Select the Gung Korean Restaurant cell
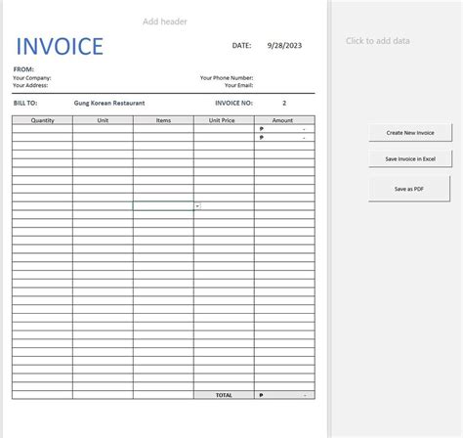The image size is (463, 438). [x=109, y=103]
